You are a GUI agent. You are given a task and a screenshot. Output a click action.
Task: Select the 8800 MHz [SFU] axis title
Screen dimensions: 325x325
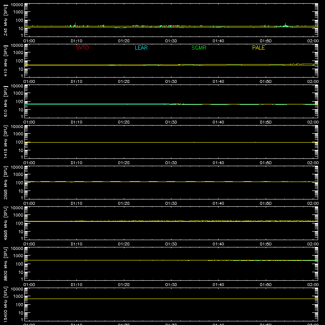6,264
